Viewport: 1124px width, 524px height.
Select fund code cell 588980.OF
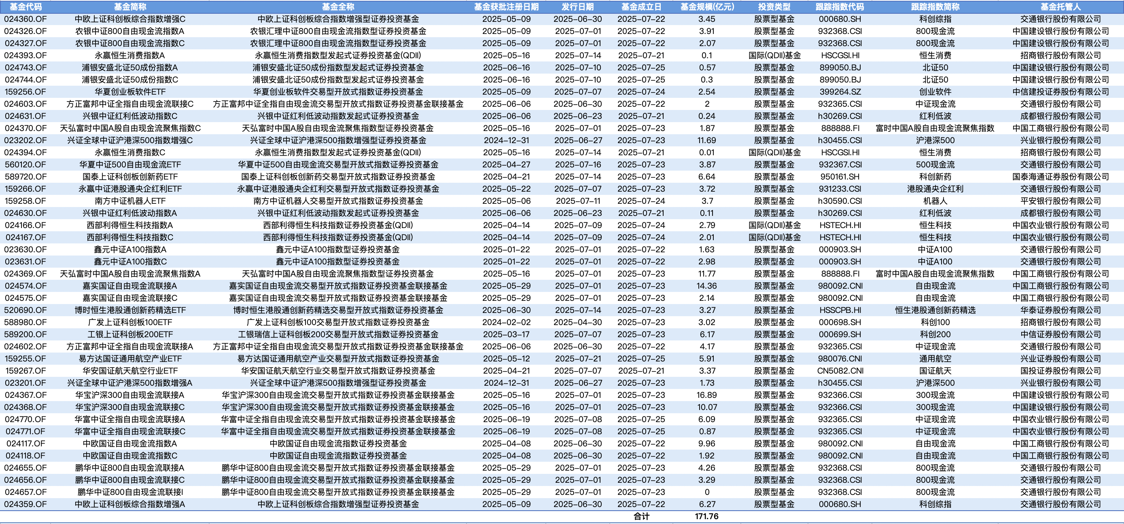point(26,322)
